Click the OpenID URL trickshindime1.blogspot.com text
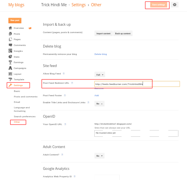The image size is (187, 180). pyautogui.click(x=113, y=124)
